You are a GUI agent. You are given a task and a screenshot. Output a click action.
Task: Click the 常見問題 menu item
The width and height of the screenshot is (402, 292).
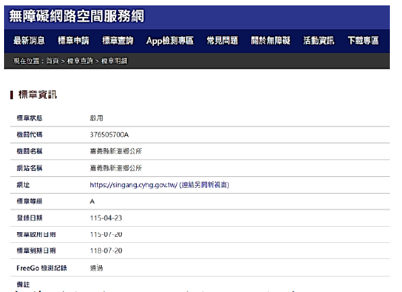coord(223,40)
